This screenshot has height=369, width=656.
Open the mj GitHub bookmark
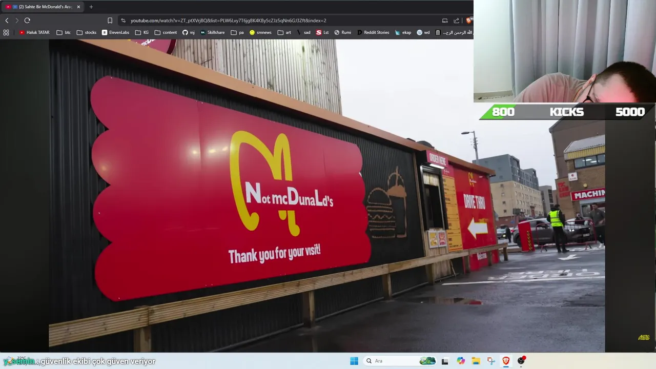click(189, 32)
